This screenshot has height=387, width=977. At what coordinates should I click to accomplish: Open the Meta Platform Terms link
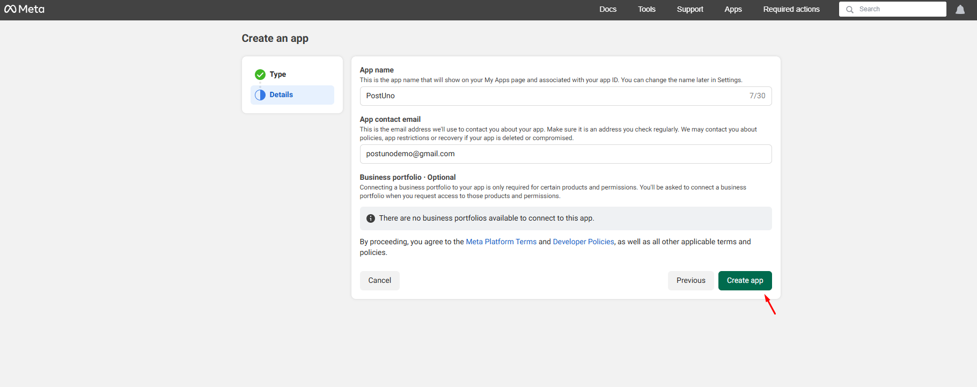click(x=501, y=242)
